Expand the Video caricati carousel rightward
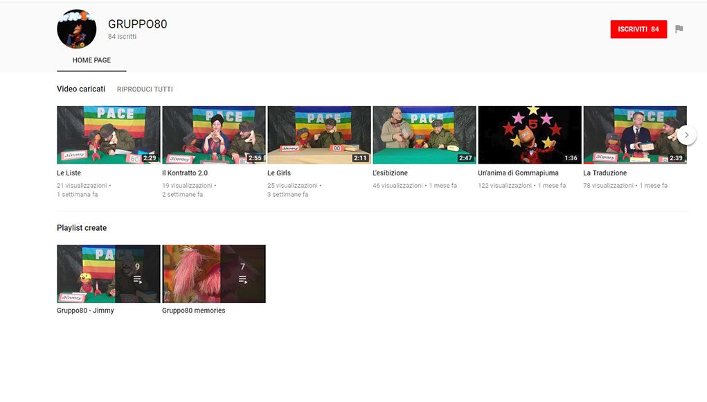Viewport: 707px width, 402px height. click(x=687, y=134)
